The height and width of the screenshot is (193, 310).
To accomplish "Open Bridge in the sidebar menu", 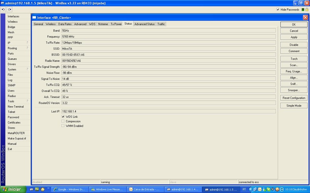I will (x=18, y=27).
